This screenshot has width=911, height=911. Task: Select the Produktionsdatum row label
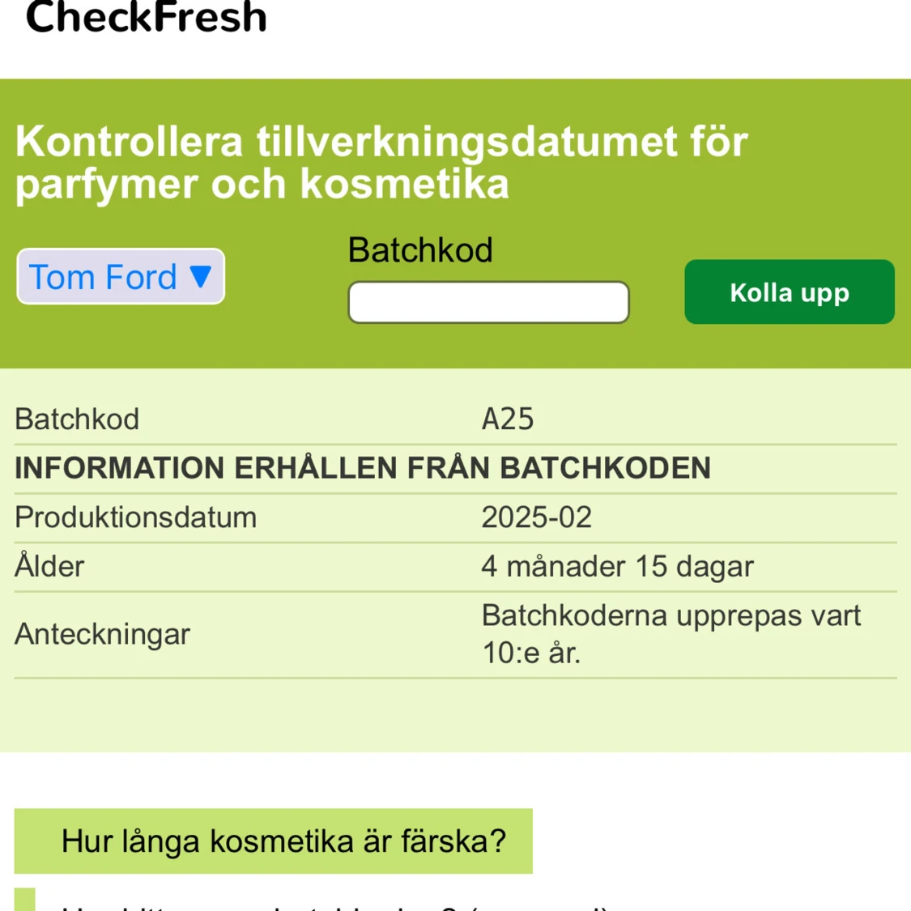click(x=135, y=517)
